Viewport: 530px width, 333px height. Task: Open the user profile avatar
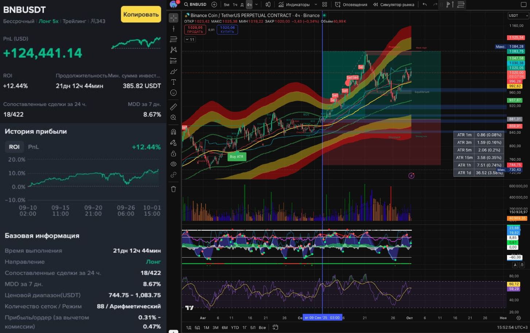coord(174,4)
